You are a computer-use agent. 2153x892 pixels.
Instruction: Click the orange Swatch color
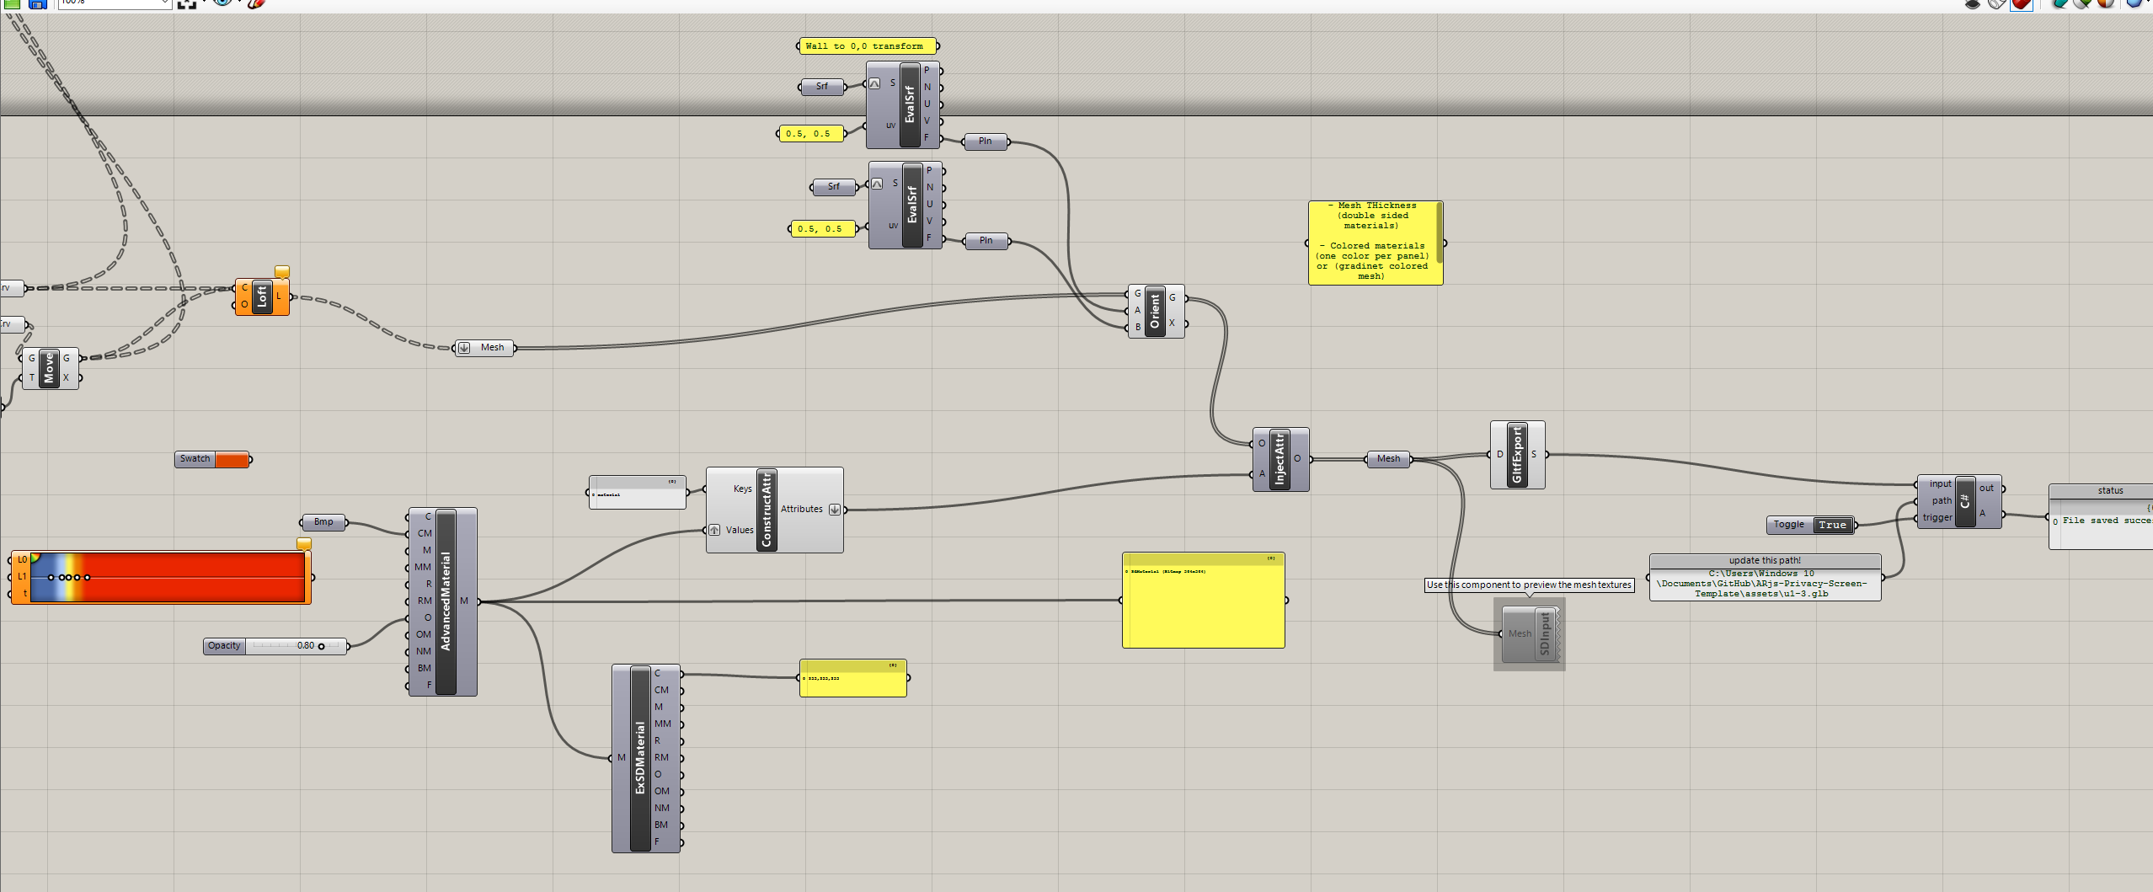[232, 459]
